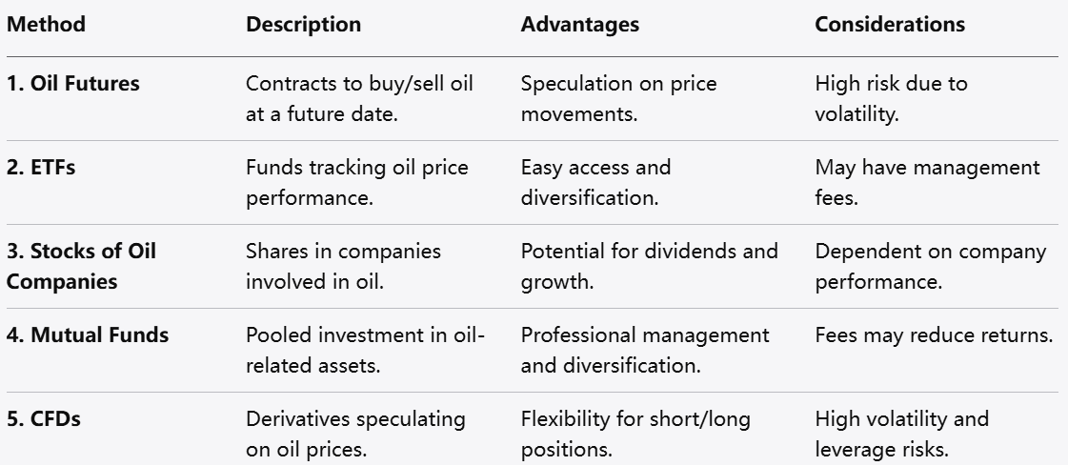Screen dimensions: 1068x466
Task: Select the '1. Oil Futures' row label
Action: [72, 84]
